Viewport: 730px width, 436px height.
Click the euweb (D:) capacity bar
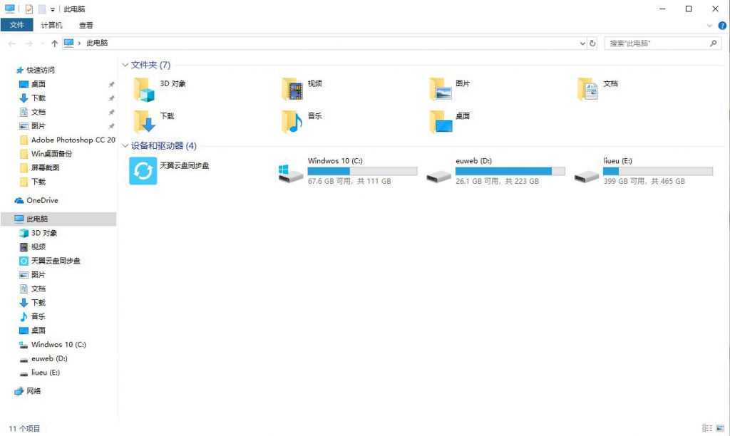click(x=510, y=171)
